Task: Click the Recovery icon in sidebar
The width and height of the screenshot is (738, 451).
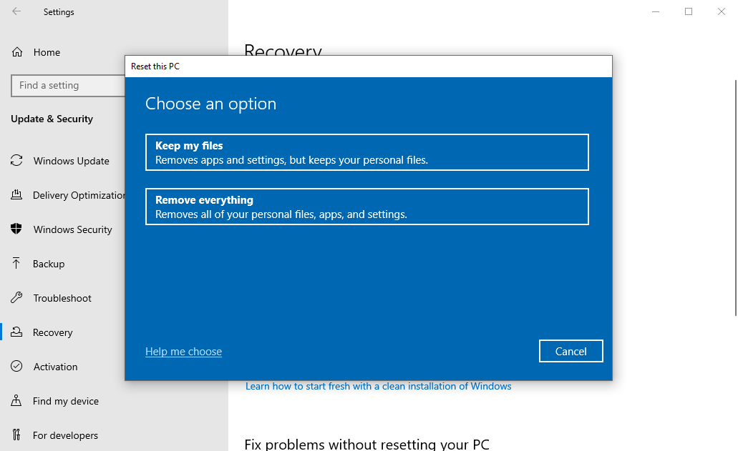Action: tap(16, 332)
